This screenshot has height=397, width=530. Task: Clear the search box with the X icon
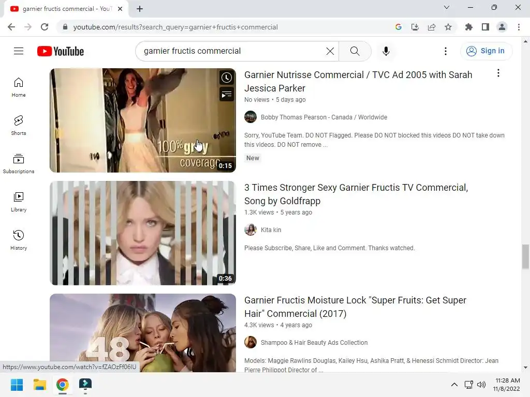[330, 51]
